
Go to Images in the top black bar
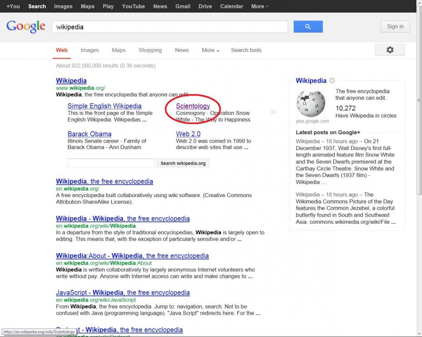(x=63, y=6)
